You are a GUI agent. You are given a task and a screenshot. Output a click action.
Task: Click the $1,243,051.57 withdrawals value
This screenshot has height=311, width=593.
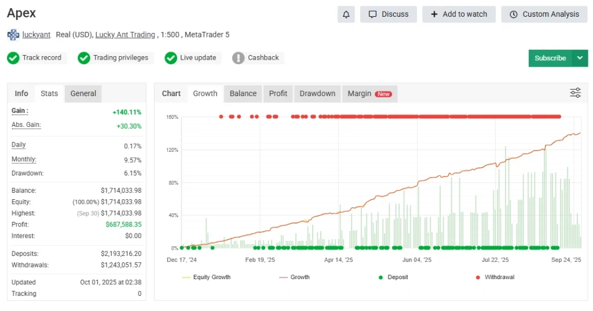coord(121,265)
